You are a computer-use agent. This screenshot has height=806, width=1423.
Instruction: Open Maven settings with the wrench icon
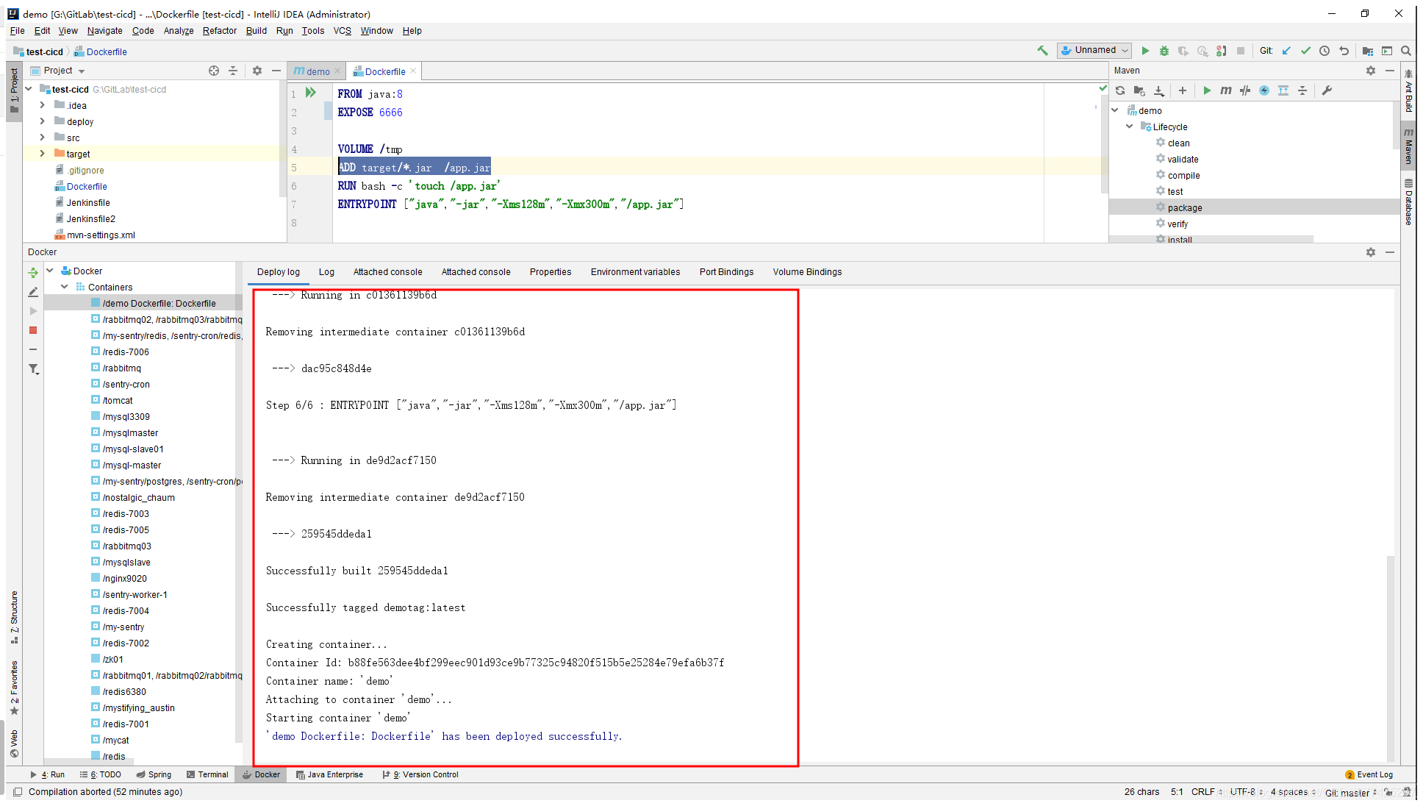(x=1327, y=90)
